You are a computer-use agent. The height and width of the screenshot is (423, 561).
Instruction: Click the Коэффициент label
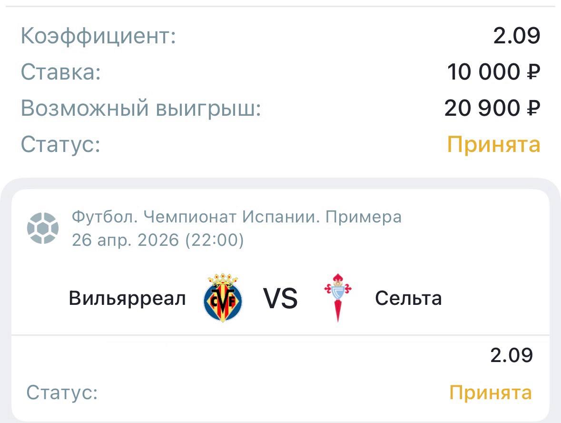click(98, 37)
